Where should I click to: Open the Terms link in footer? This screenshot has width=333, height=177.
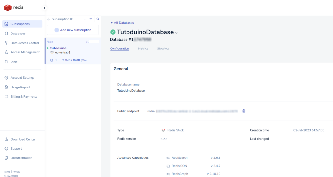(x=7, y=172)
